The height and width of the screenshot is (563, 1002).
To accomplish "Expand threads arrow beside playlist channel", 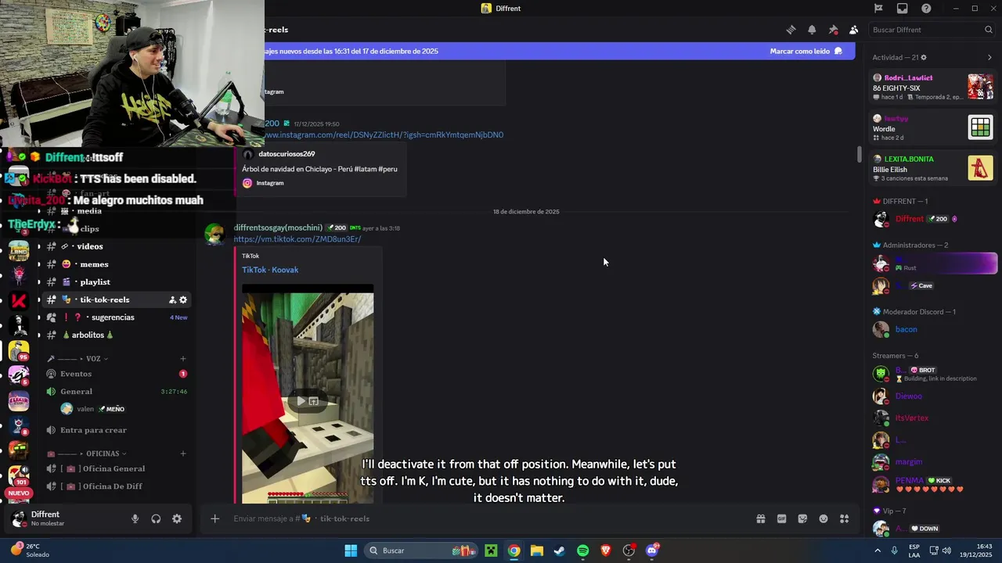I will tap(38, 281).
